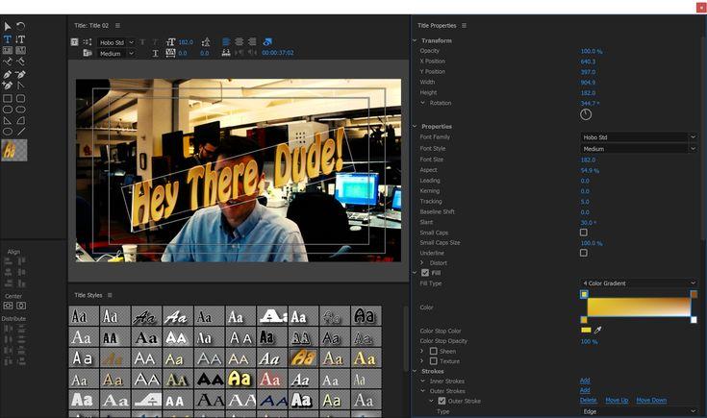Align text left in title toolbar

coord(226,42)
